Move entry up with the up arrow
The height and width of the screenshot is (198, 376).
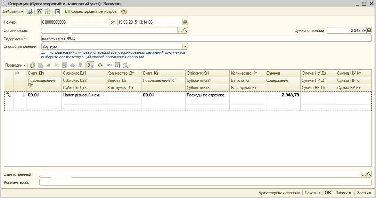pyautogui.click(x=72, y=65)
